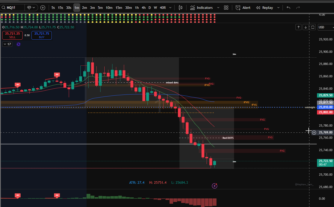This screenshot has height=207, width=334.
Task: Click the pink lightning bolt icon
Action: (215, 186)
